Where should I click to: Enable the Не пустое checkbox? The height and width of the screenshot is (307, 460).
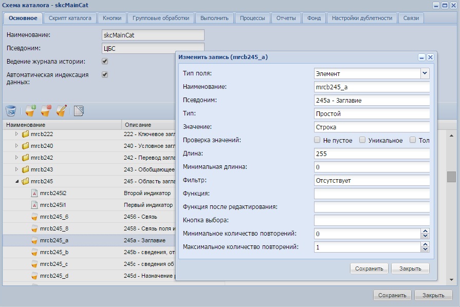317,140
